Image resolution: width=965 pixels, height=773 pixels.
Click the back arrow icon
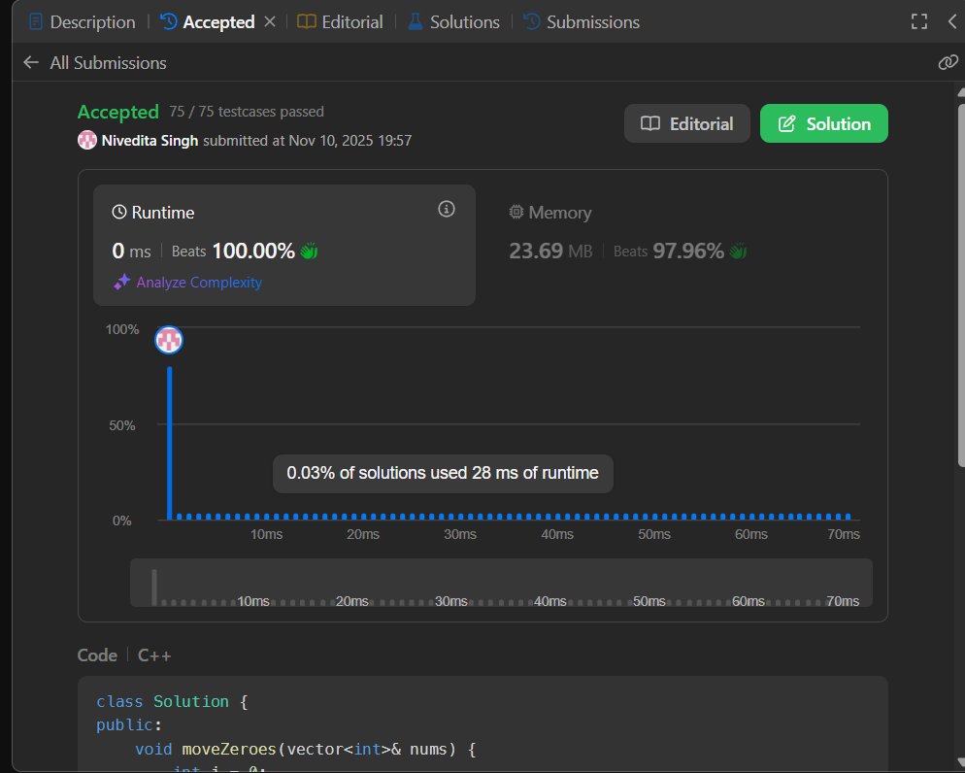(31, 63)
